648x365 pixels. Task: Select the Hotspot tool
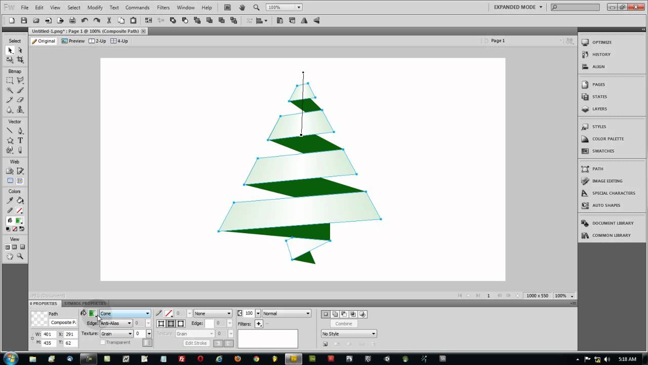click(10, 171)
